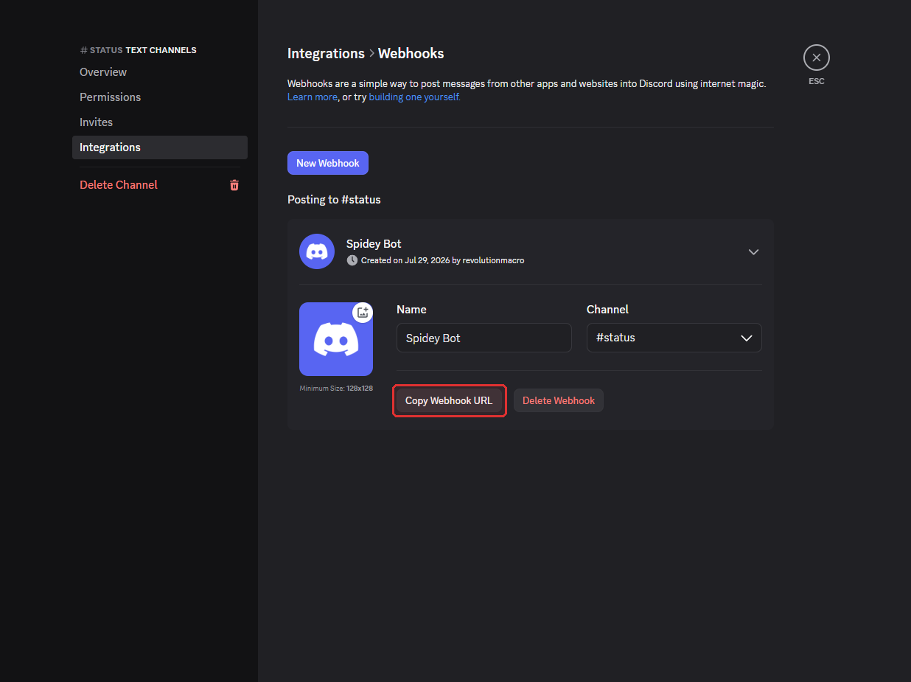
Task: Click the upload image icon on the avatar
Action: 362,312
